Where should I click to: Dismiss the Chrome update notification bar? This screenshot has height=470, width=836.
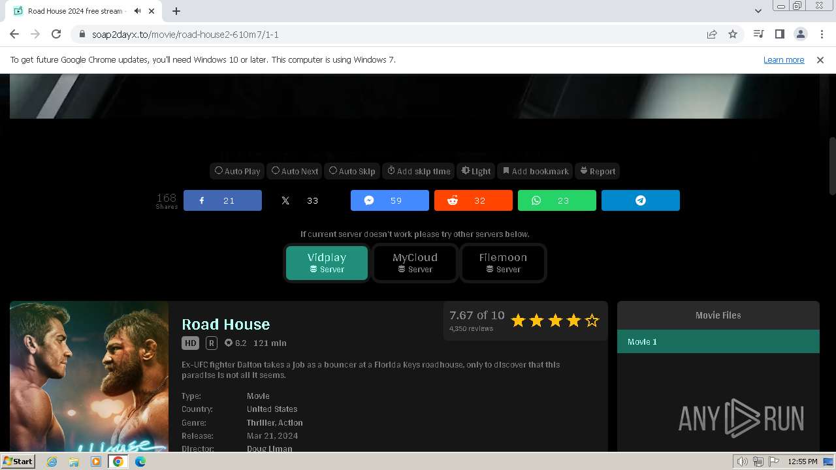pos(820,59)
